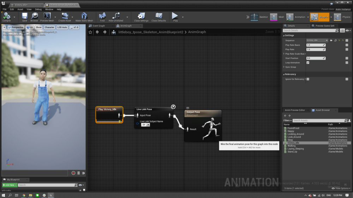Viewport: 353px width, 198px height.
Task: Click the graph favorite star icon
Action: point(90,32)
